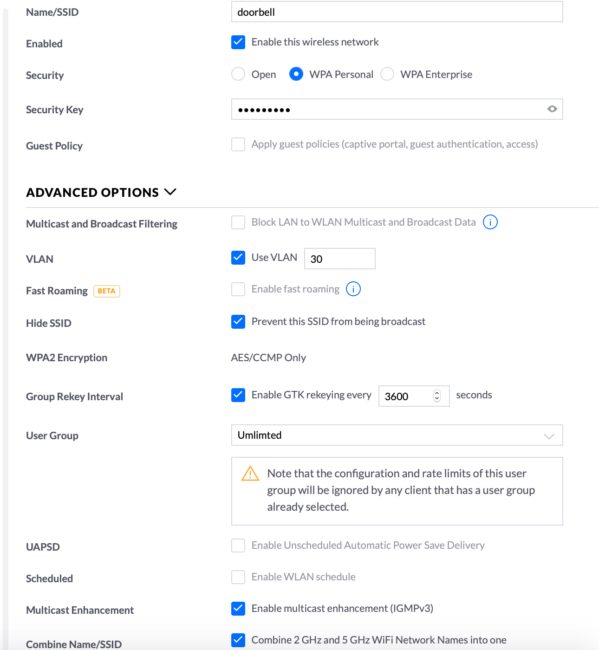The image size is (599, 650).
Task: Open info icon beside multicast broadcast blocking
Action: [490, 222]
